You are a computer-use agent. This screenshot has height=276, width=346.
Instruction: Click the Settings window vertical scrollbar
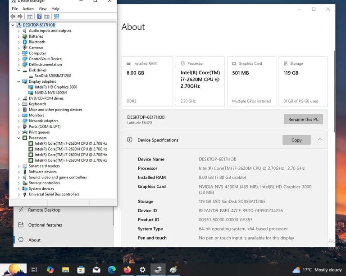coord(334,91)
